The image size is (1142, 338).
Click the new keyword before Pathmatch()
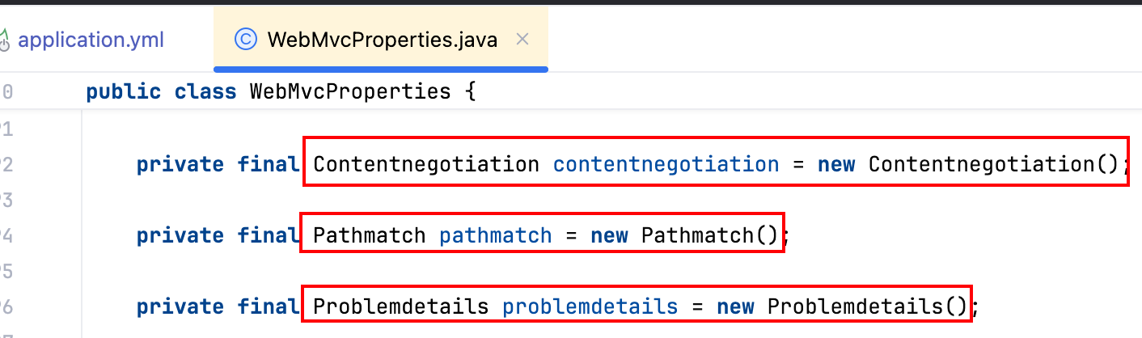point(609,235)
